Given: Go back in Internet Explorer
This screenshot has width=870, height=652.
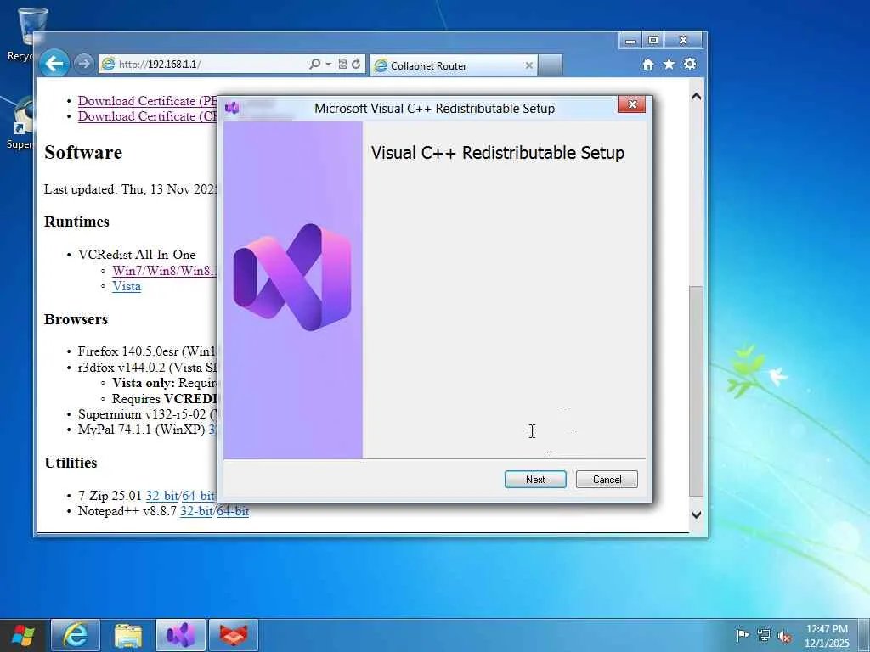Looking at the screenshot, I should 54,65.
